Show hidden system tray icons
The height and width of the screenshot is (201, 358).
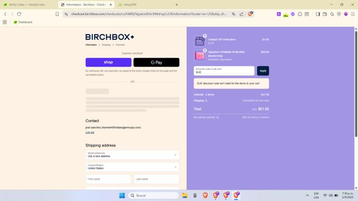[307, 195]
